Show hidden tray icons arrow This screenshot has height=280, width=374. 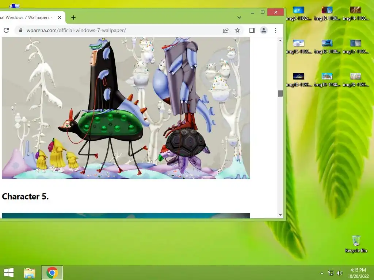point(322,273)
